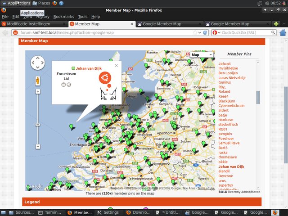Click the member pins list scrollbar thumb
Viewport: 288px width, 216px height.
(258, 97)
